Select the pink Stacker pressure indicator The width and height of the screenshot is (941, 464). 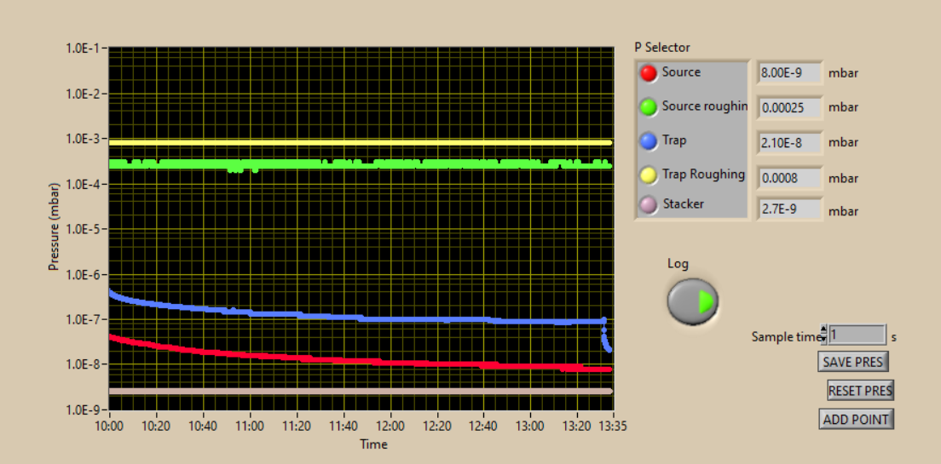[648, 204]
